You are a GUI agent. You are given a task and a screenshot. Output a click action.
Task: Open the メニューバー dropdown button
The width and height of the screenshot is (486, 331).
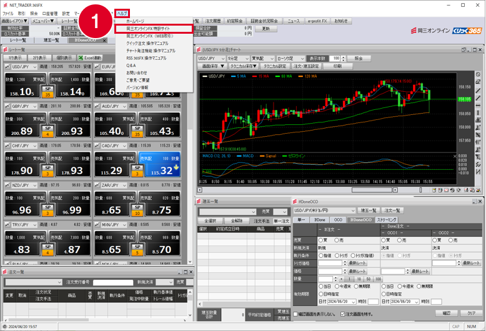[43, 21]
